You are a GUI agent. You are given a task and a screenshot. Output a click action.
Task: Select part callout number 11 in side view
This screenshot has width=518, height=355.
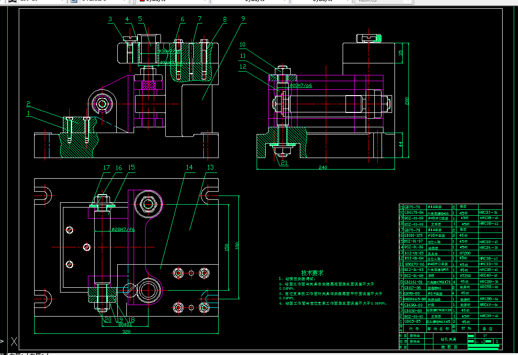pos(243,55)
